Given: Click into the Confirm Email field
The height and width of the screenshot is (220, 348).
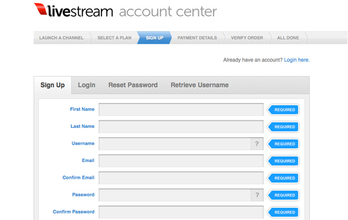Looking at the screenshot, I should point(181,178).
